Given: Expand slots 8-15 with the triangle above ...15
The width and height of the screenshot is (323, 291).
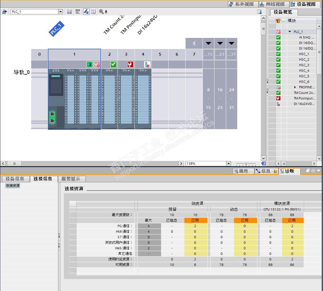Looking at the screenshot, I should [208, 43].
